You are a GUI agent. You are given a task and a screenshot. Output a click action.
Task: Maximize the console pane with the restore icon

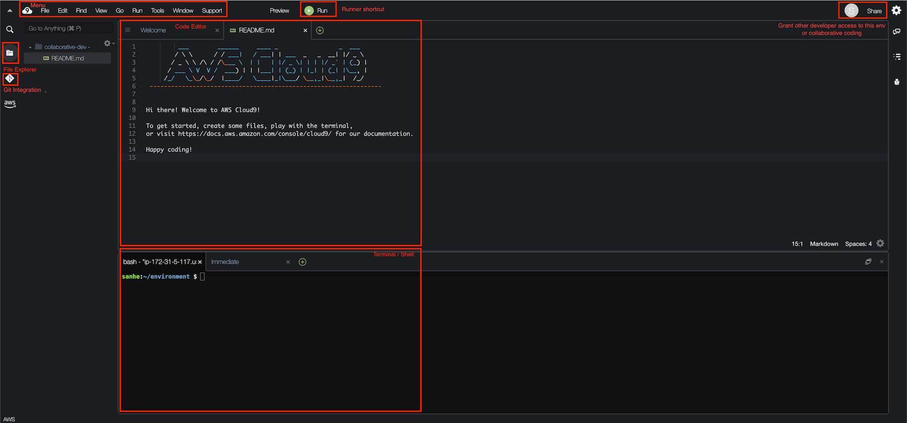(868, 262)
